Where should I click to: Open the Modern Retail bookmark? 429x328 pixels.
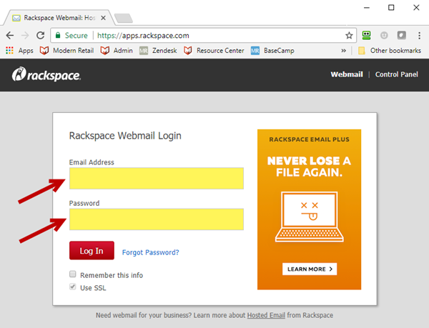tap(66, 51)
